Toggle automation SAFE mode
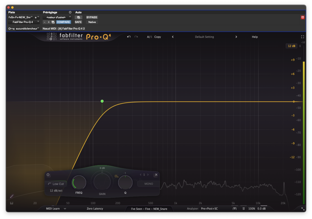The image size is (312, 219). [78, 22]
